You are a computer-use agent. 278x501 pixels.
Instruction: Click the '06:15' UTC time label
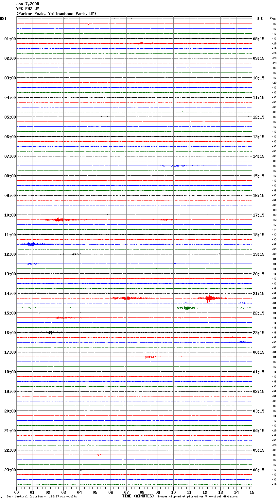tap(259, 470)
